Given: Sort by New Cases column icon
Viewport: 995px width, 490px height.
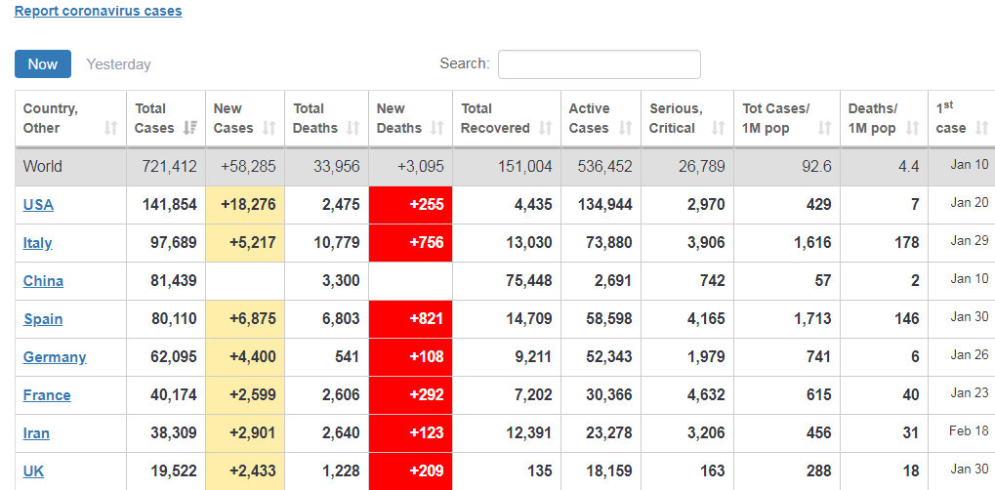Looking at the screenshot, I should (x=269, y=128).
